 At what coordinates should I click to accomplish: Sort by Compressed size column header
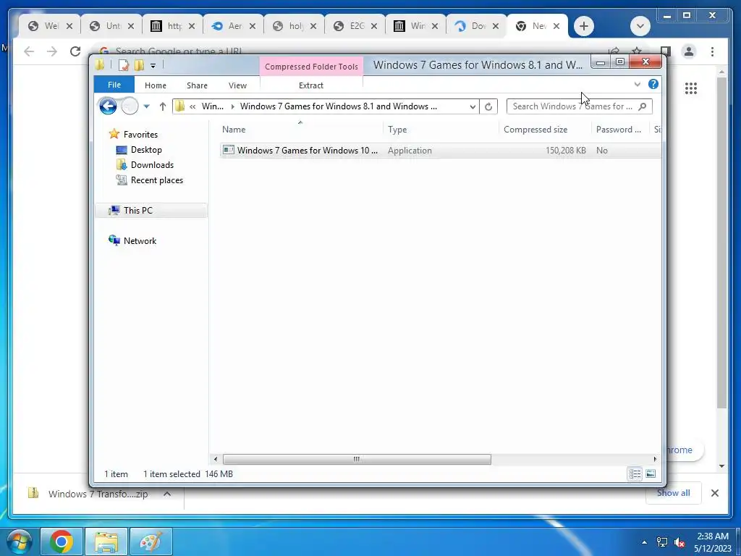tap(545, 129)
